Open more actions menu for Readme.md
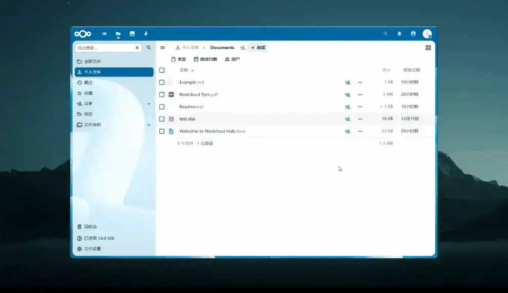 (x=360, y=107)
